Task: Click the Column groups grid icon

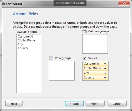Action: point(84,31)
